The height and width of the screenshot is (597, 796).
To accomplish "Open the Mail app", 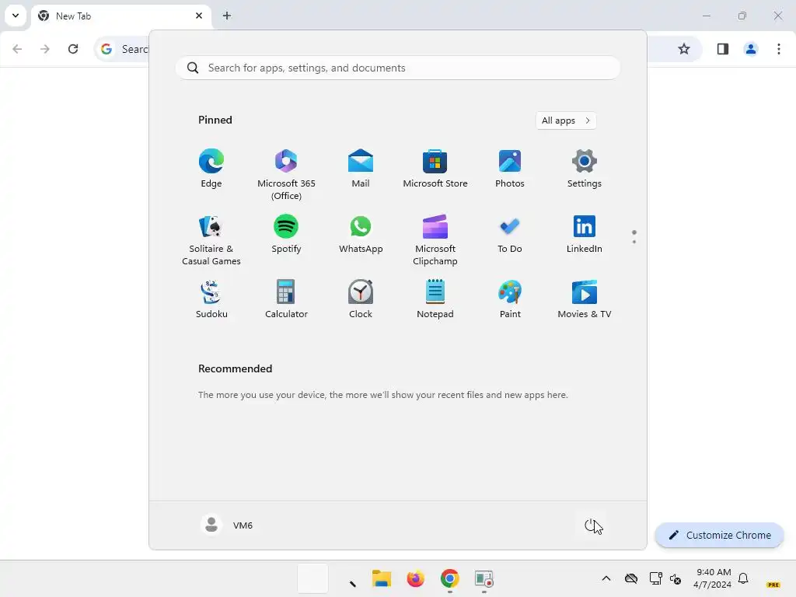I will click(x=361, y=169).
